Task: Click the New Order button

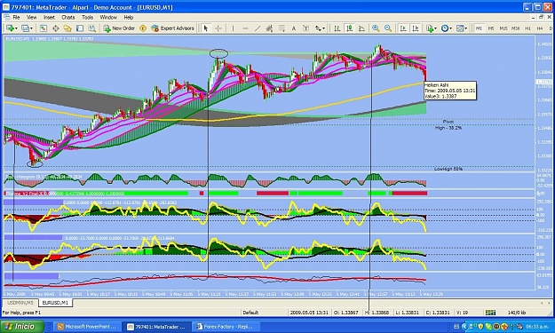Action: point(119,28)
